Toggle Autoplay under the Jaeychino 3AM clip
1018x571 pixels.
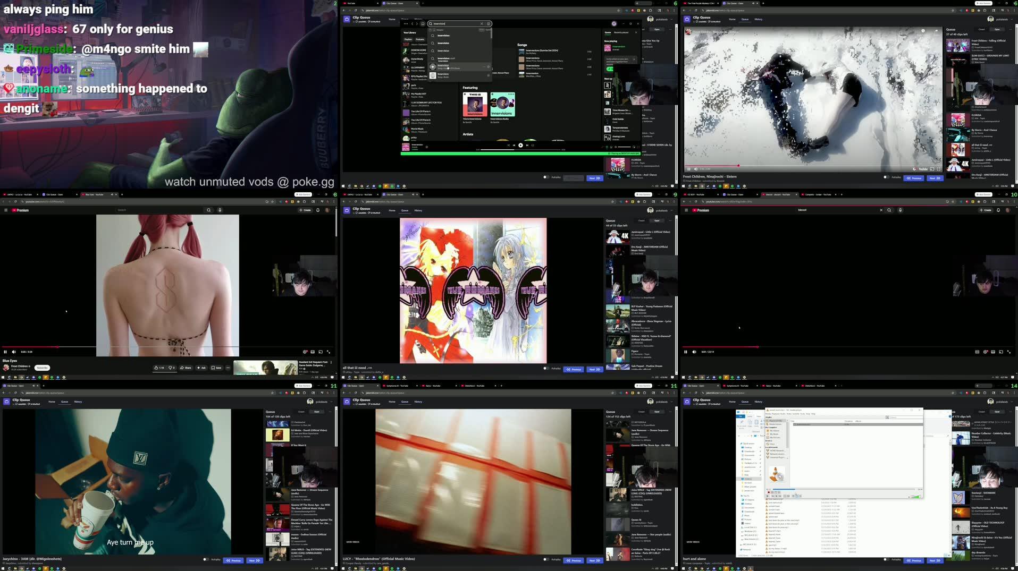tap(206, 559)
